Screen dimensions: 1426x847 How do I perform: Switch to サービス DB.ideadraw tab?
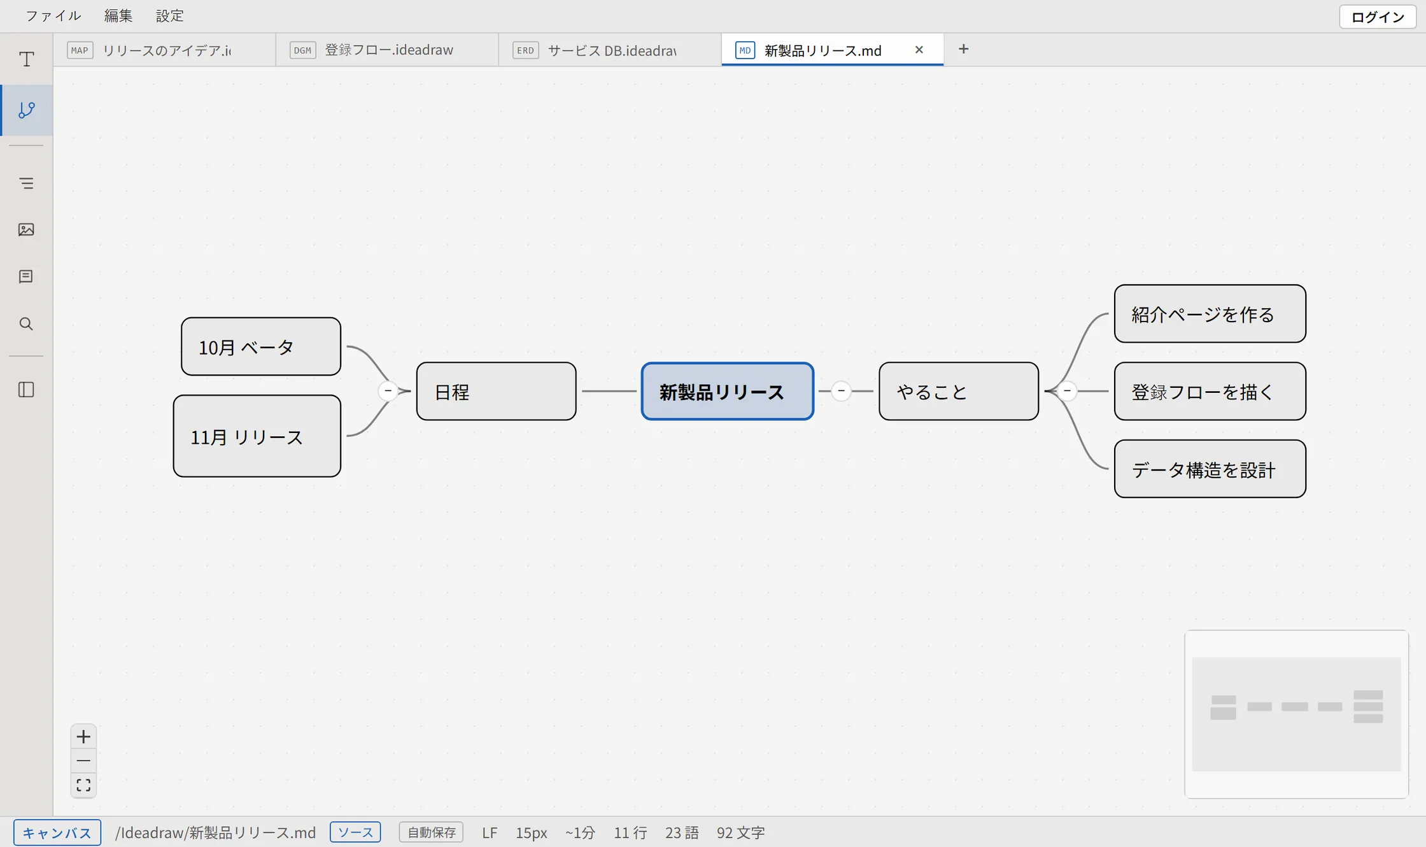click(x=611, y=50)
